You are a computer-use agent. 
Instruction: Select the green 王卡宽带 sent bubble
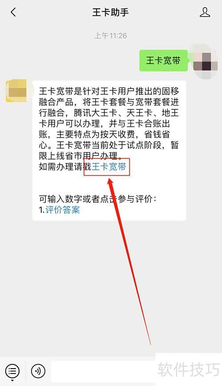coord(163,60)
